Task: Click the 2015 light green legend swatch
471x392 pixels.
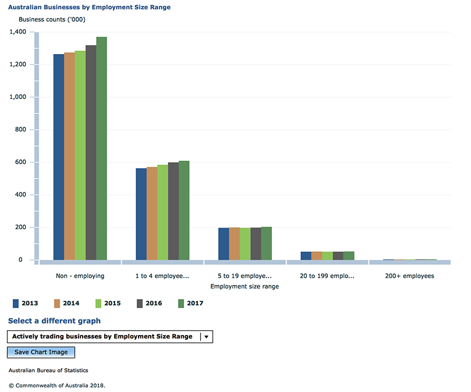Action: (x=98, y=304)
